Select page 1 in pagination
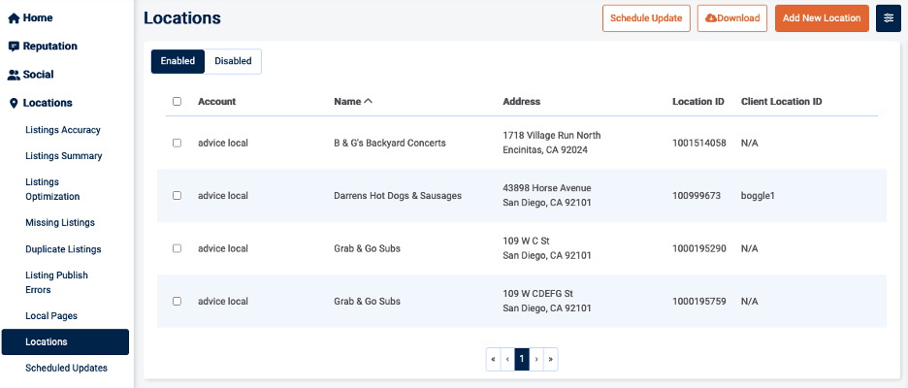 coord(522,359)
